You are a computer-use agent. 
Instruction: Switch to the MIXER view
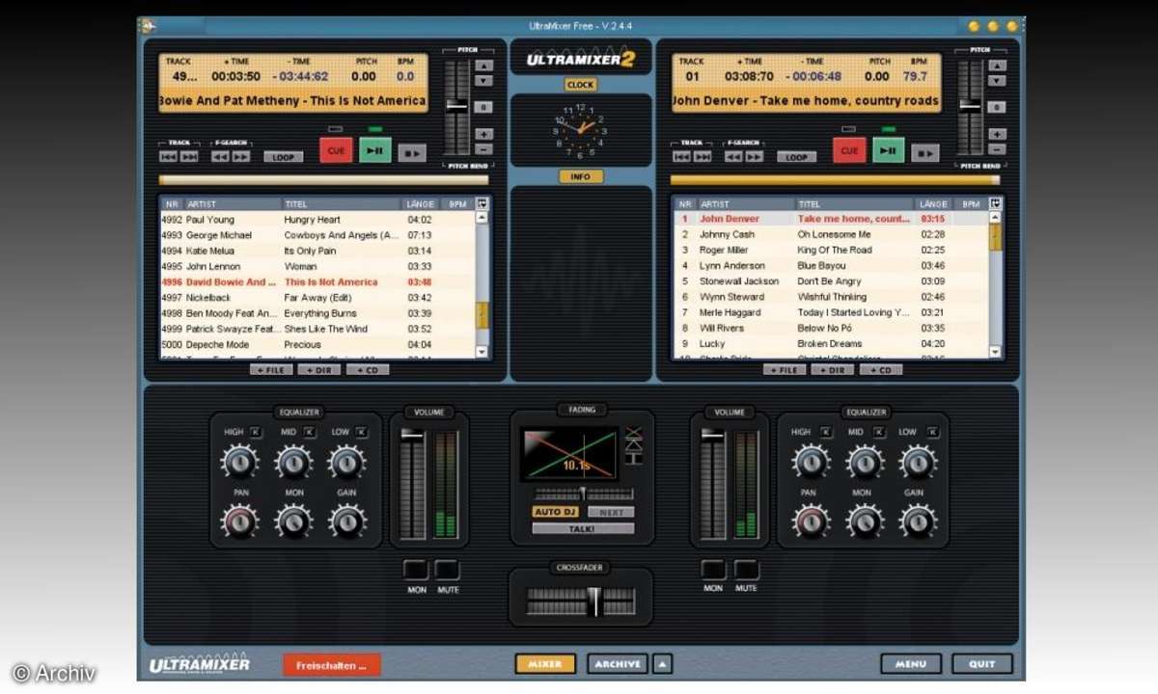(x=545, y=664)
